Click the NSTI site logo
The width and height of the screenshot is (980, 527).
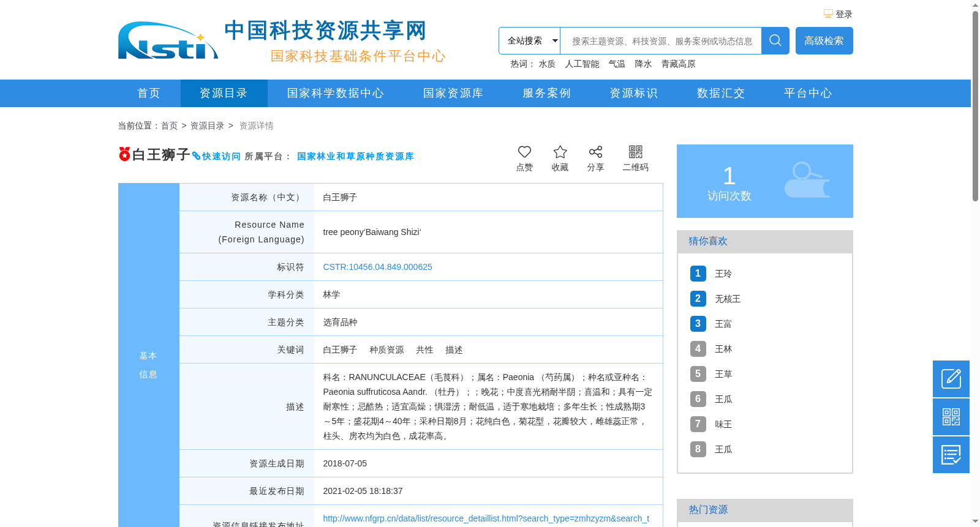(168, 40)
